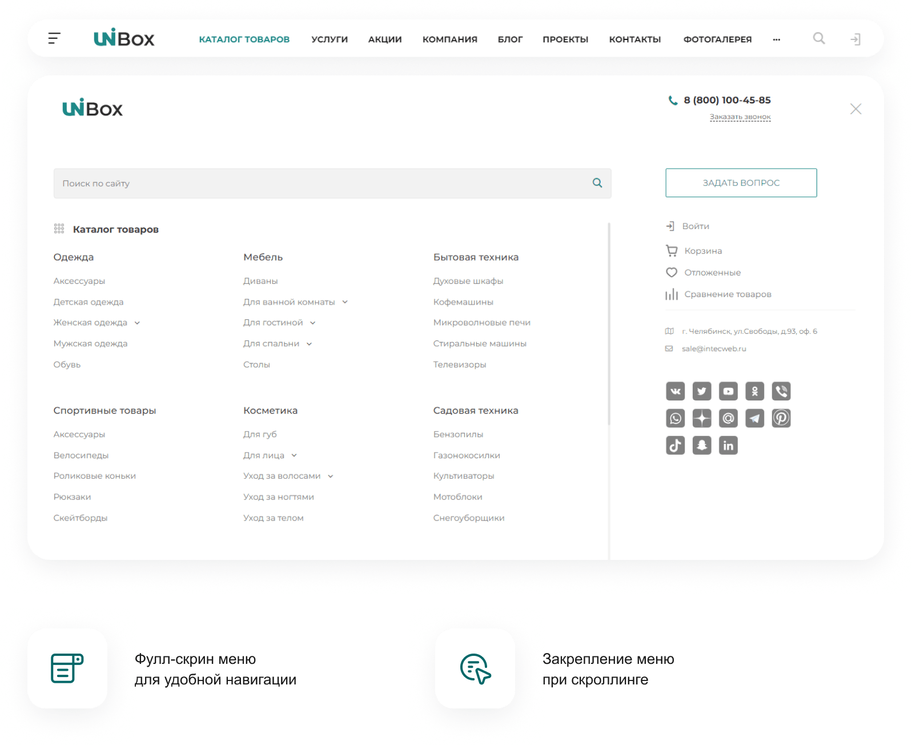Open the Услуги menu item
Viewport: 912px width, 745px height.
330,39
